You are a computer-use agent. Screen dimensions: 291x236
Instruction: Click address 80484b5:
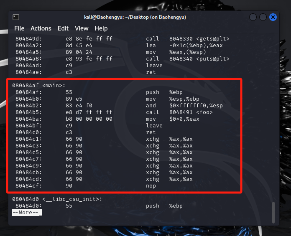(29, 112)
